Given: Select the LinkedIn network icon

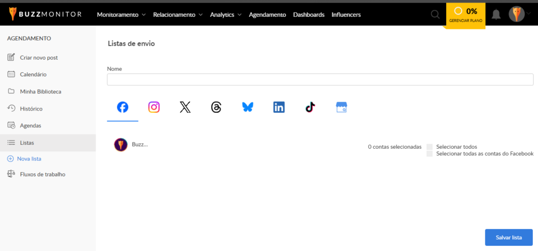Looking at the screenshot, I should tap(279, 107).
